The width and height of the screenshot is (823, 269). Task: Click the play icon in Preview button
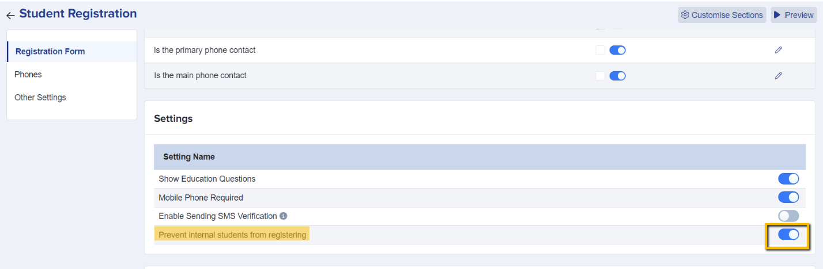point(777,15)
